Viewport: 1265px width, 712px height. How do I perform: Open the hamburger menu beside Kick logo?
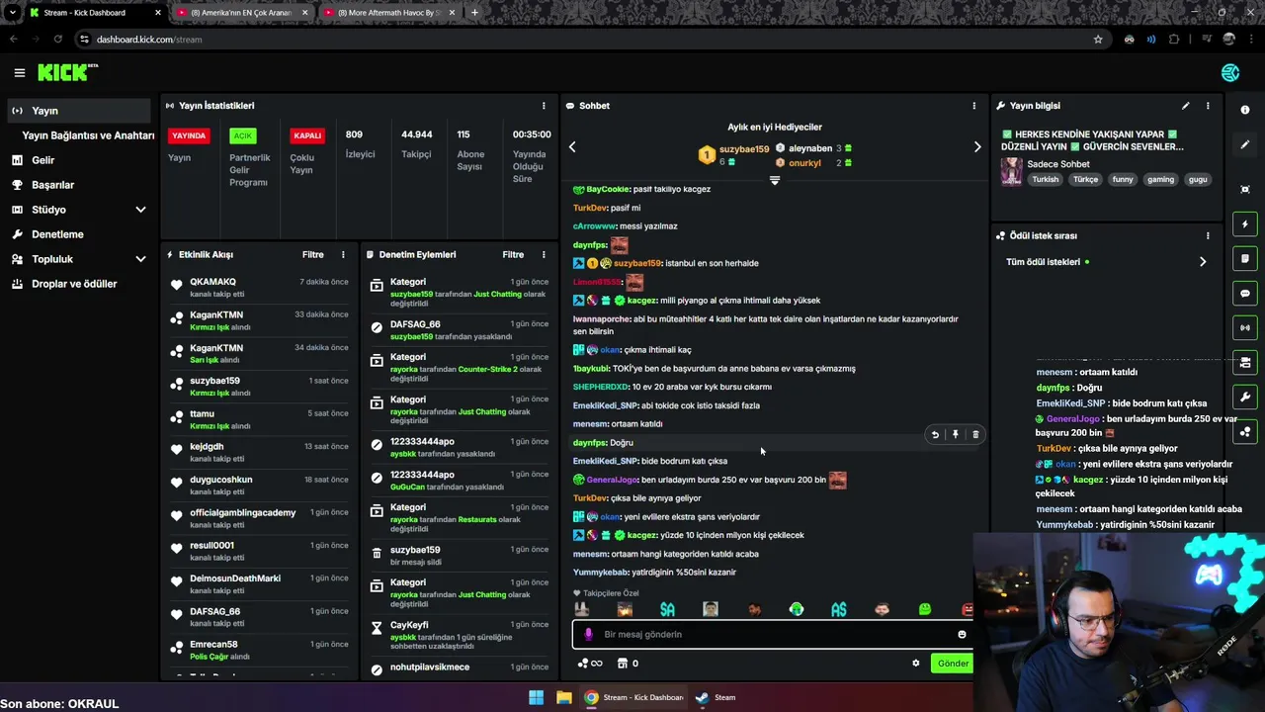click(x=19, y=72)
